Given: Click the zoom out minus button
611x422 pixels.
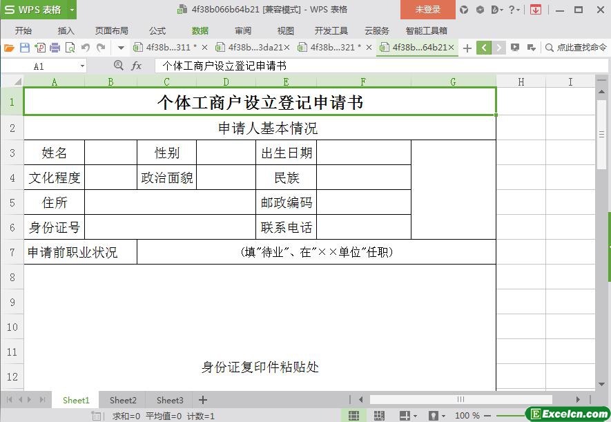Looking at the screenshot, I should [487, 416].
